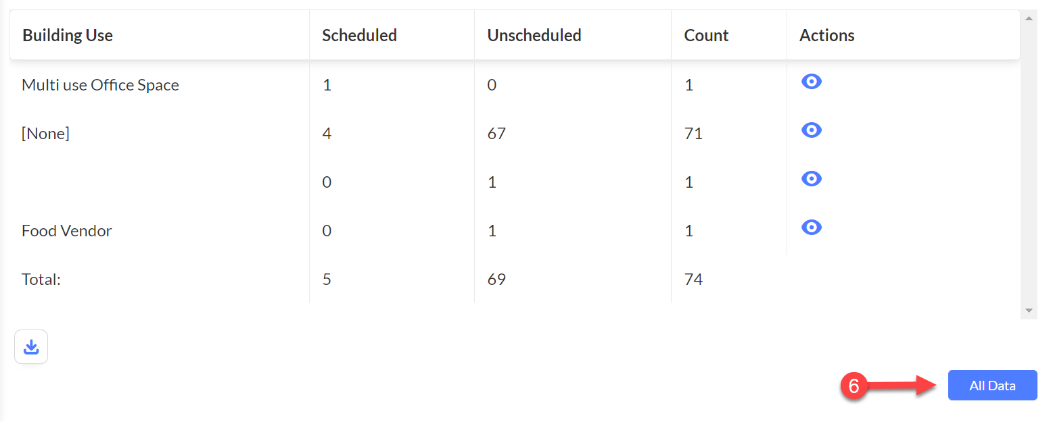Click scrollbar up arrow
The image size is (1051, 422).
pos(1029,18)
